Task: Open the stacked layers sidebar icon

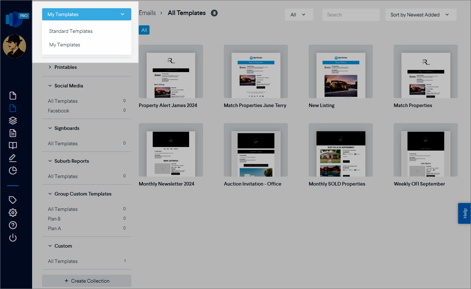Action: [13, 121]
